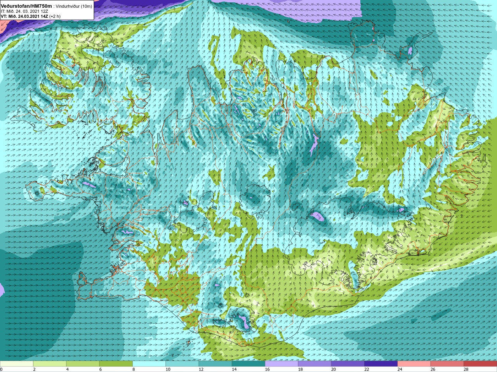The height and width of the screenshot is (372, 497).
Task: Click the 'Veðurstofan/HM750m' title text
Action: coord(26,6)
